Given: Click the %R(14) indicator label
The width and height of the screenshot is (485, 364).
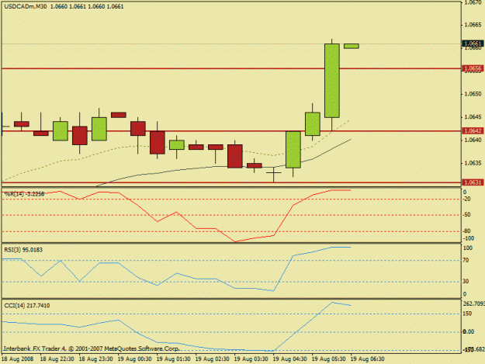Looking at the screenshot, I should [x=24, y=194].
